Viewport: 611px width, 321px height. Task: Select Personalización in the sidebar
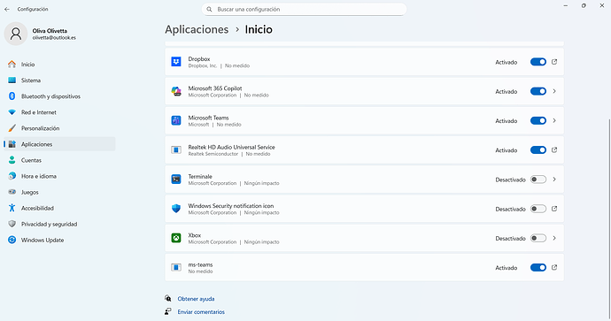pos(59,128)
